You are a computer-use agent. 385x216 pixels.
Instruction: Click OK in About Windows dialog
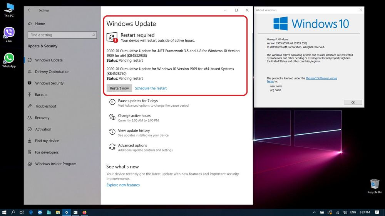coord(353,102)
